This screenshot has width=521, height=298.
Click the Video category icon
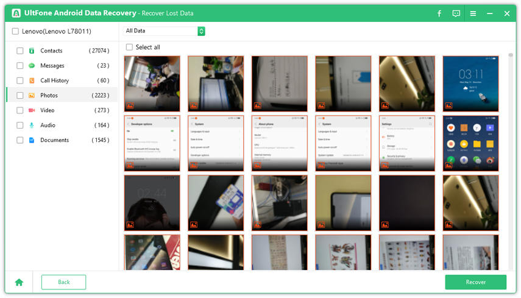click(32, 110)
